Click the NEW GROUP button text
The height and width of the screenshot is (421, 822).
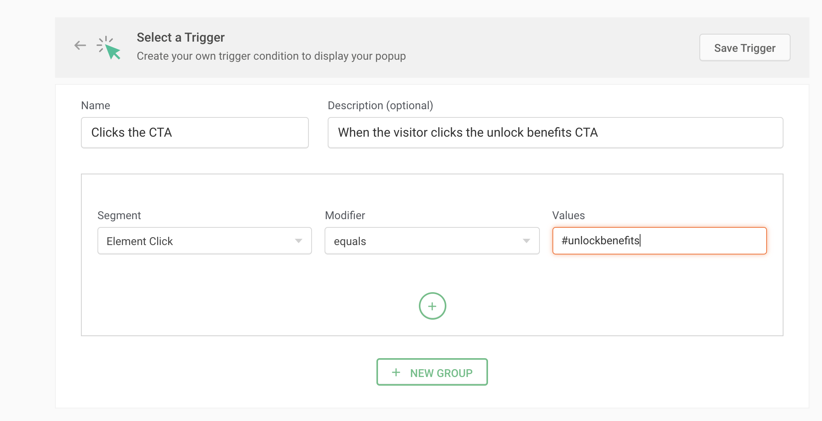point(441,373)
